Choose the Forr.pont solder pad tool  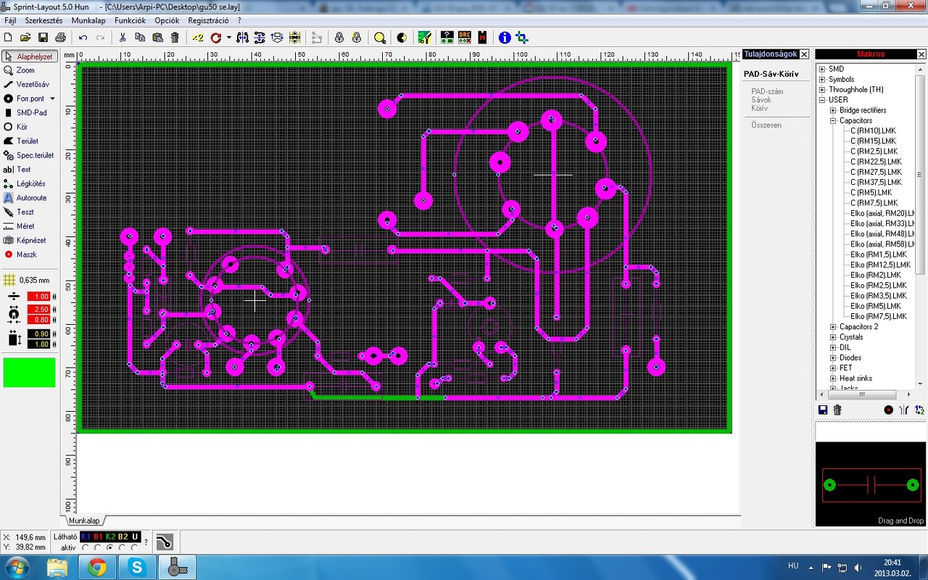click(x=24, y=99)
